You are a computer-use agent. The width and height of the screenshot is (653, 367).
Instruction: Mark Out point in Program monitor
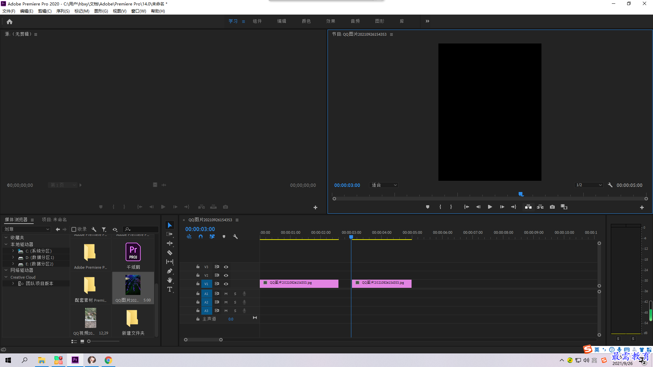[x=451, y=207]
